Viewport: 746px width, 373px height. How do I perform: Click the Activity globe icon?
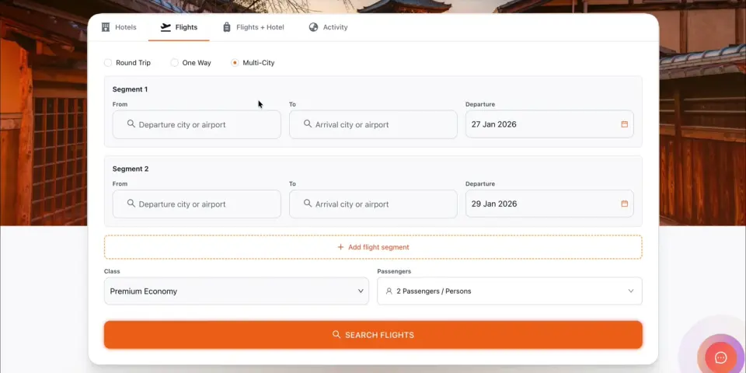(x=313, y=27)
